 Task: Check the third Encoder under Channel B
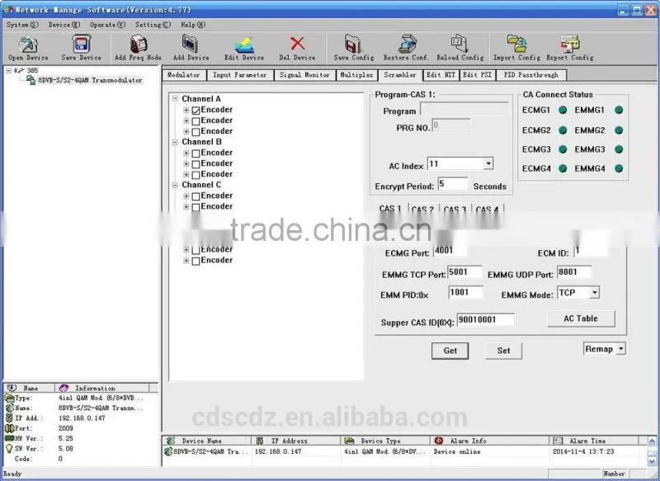(196, 175)
